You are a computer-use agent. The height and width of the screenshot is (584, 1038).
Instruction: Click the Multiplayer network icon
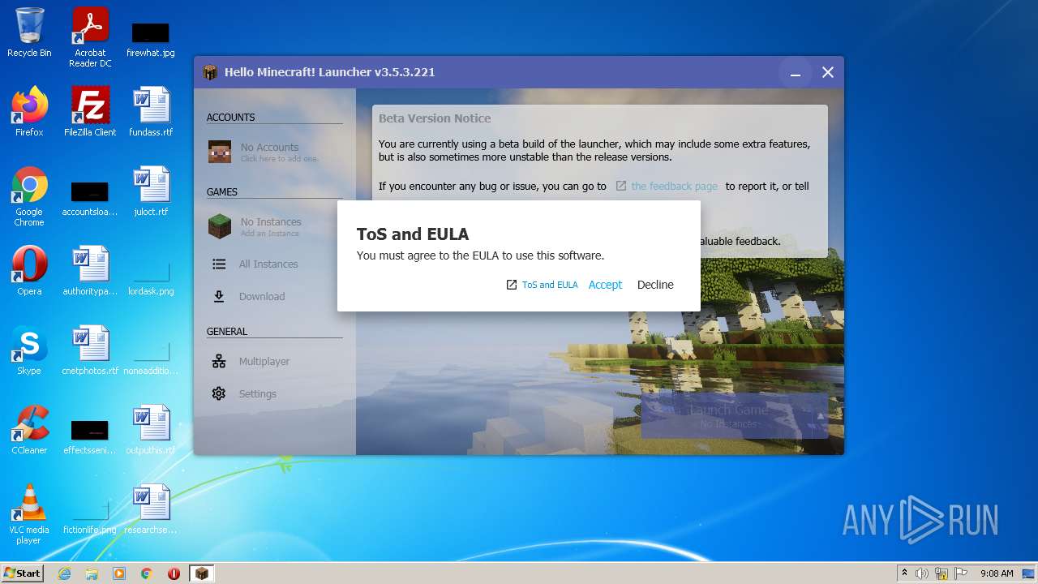(219, 361)
